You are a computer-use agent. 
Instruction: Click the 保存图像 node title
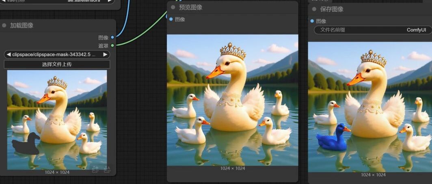pyautogui.click(x=332, y=9)
